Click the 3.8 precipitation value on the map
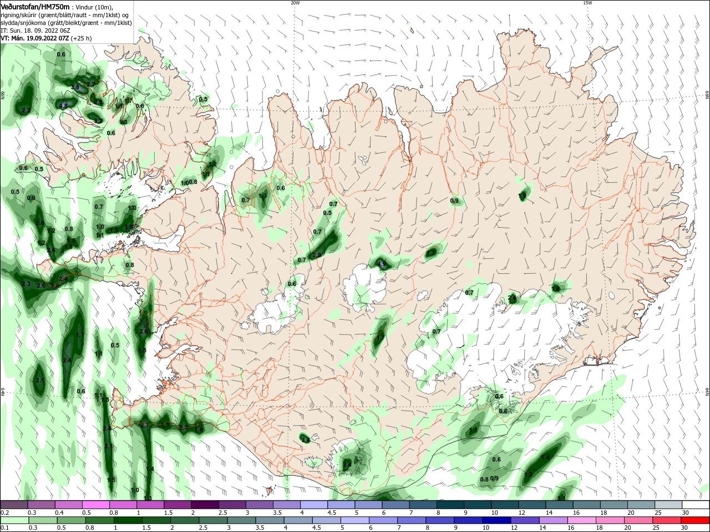This screenshot has width=710, height=532. 76,87
